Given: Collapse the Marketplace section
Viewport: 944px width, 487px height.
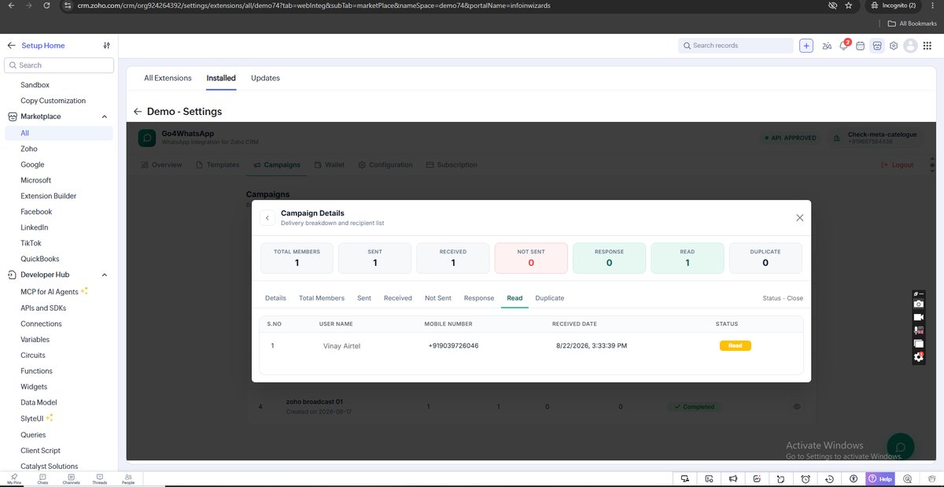Looking at the screenshot, I should pyautogui.click(x=105, y=116).
